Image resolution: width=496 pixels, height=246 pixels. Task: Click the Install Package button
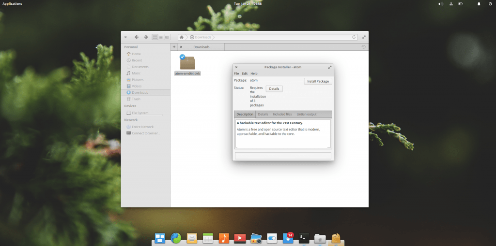pos(318,81)
